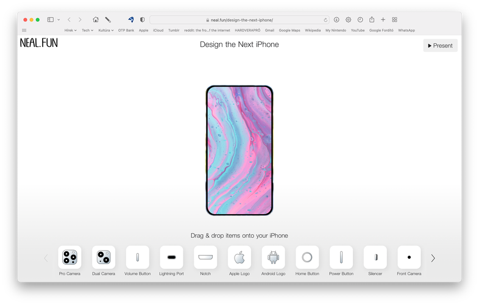
Task: Open a new tab
Action: (383, 20)
